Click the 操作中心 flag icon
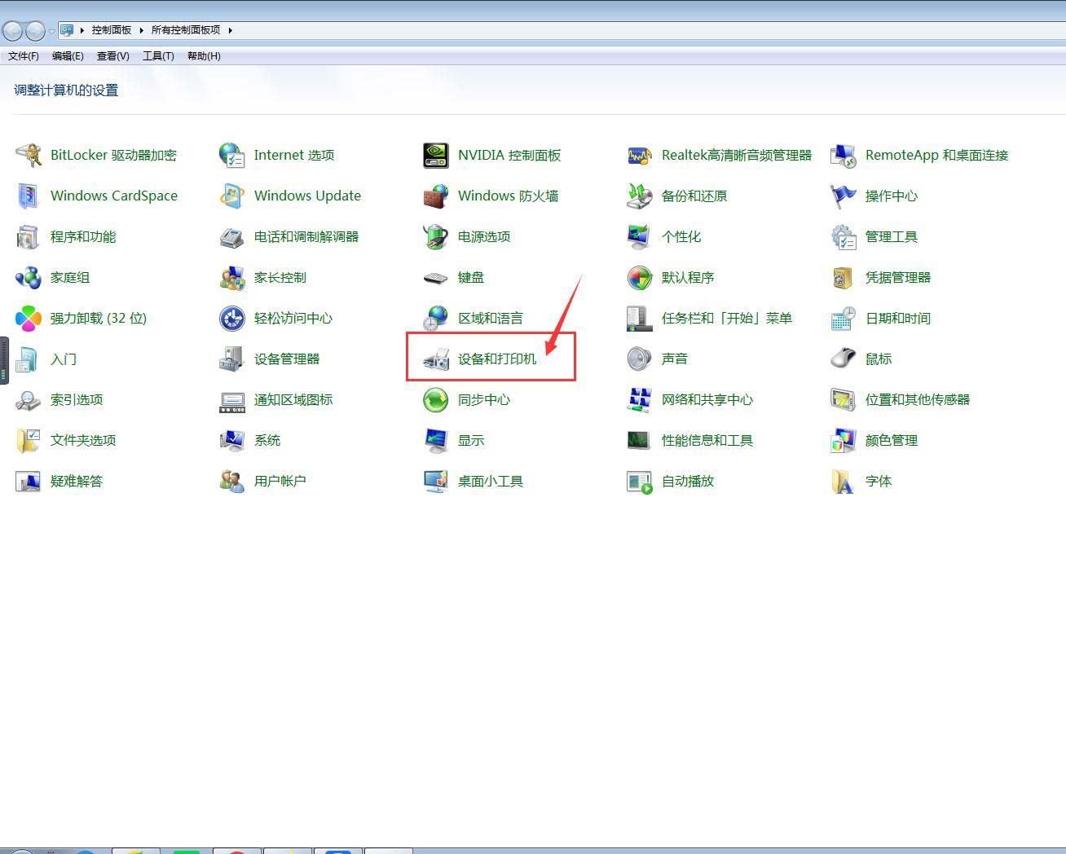The image size is (1066, 854). [843, 196]
